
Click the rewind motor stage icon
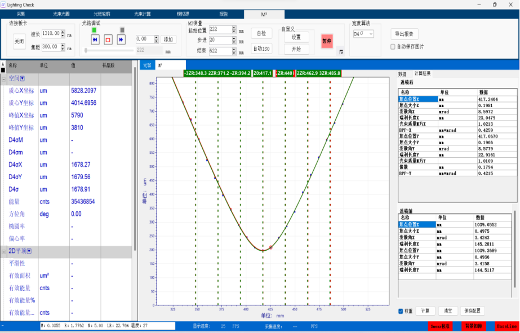[95, 39]
